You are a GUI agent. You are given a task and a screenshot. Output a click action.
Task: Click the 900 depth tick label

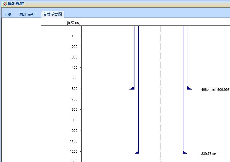(x=74, y=120)
